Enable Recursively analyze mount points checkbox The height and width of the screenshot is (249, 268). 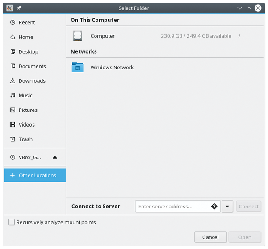click(x=12, y=222)
